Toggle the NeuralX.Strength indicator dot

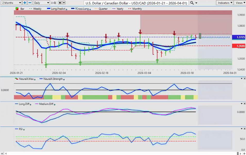[x=64, y=79]
